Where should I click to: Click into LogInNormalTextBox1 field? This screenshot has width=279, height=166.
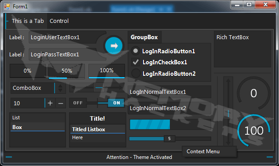tap(169, 92)
